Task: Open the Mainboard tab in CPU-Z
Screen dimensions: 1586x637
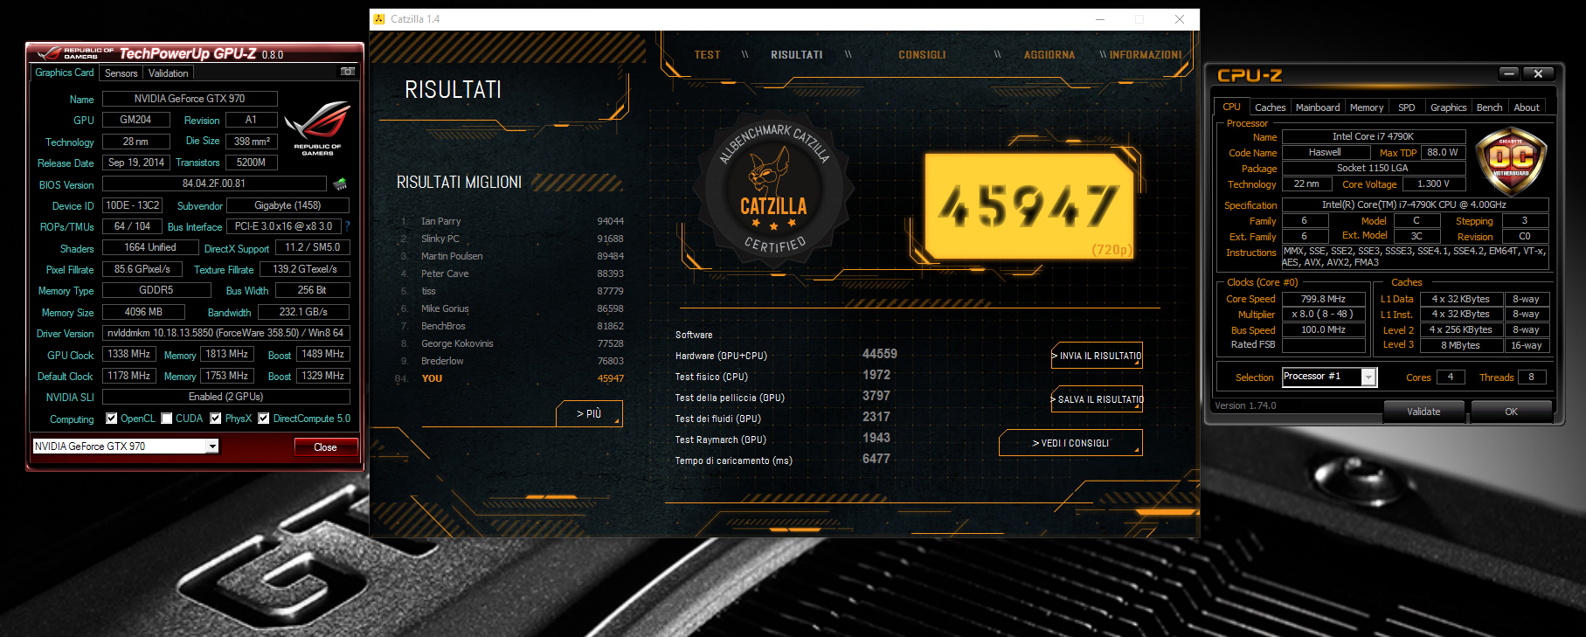Action: (1318, 107)
